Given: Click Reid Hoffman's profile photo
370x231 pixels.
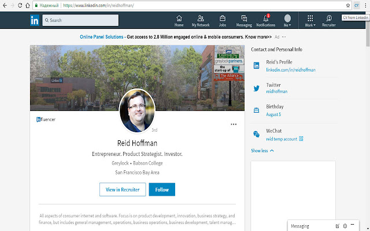Looking at the screenshot, I should coord(137,110).
